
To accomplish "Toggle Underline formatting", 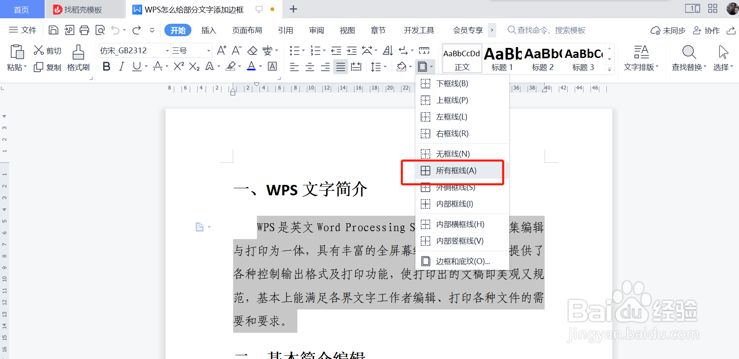I will [136, 66].
